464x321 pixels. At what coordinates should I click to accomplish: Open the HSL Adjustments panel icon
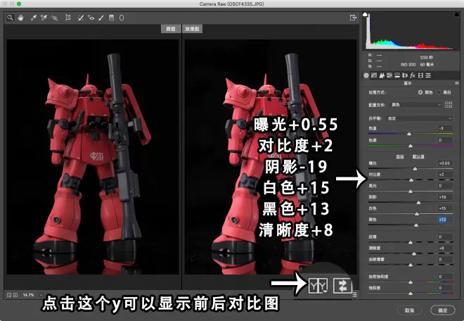389,75
